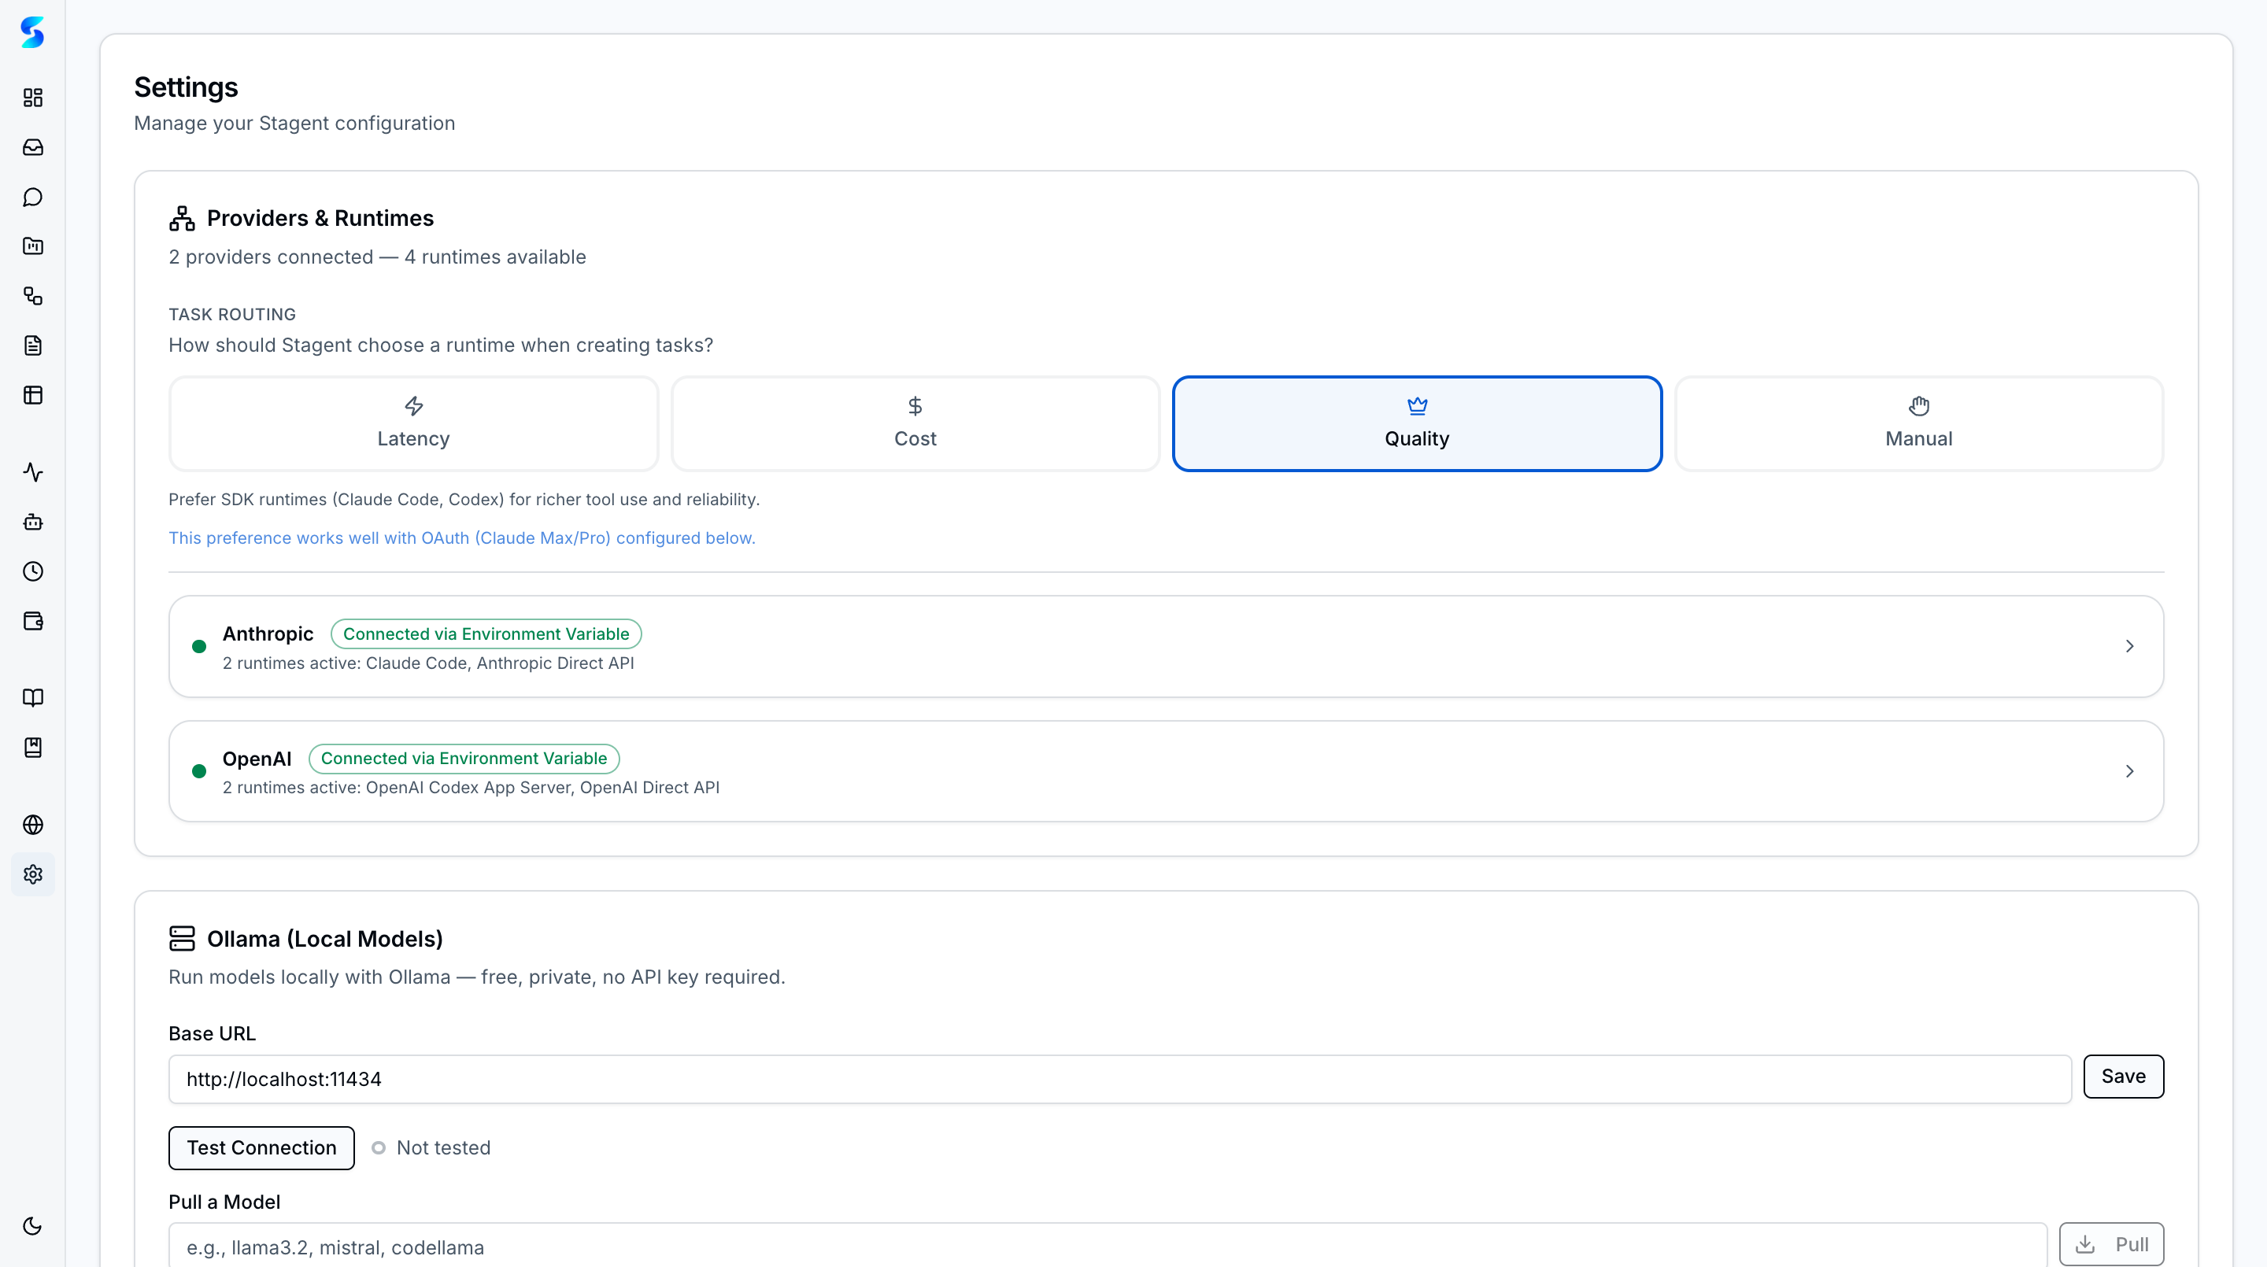Viewport: 2267px width, 1267px height.
Task: Open the dashboard grid icon in sidebar
Action: pos(32,98)
